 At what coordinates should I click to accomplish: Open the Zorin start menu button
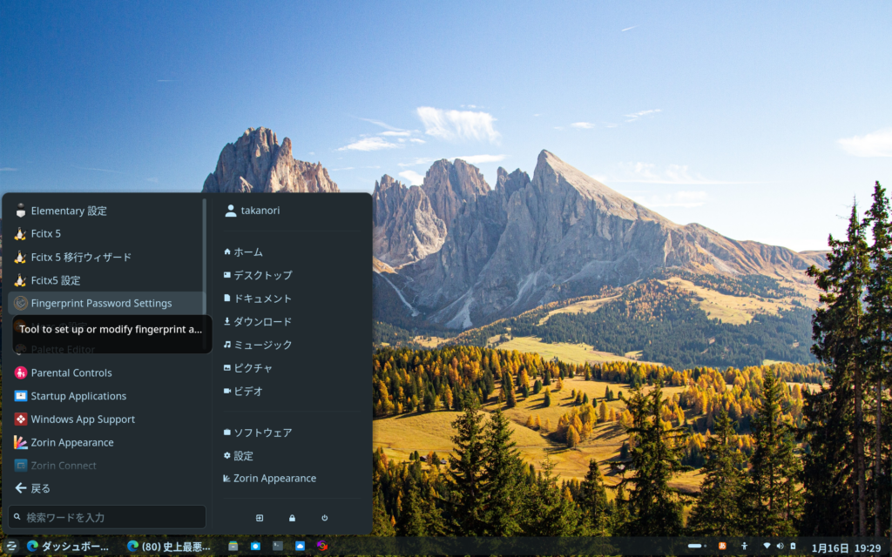coord(12,546)
